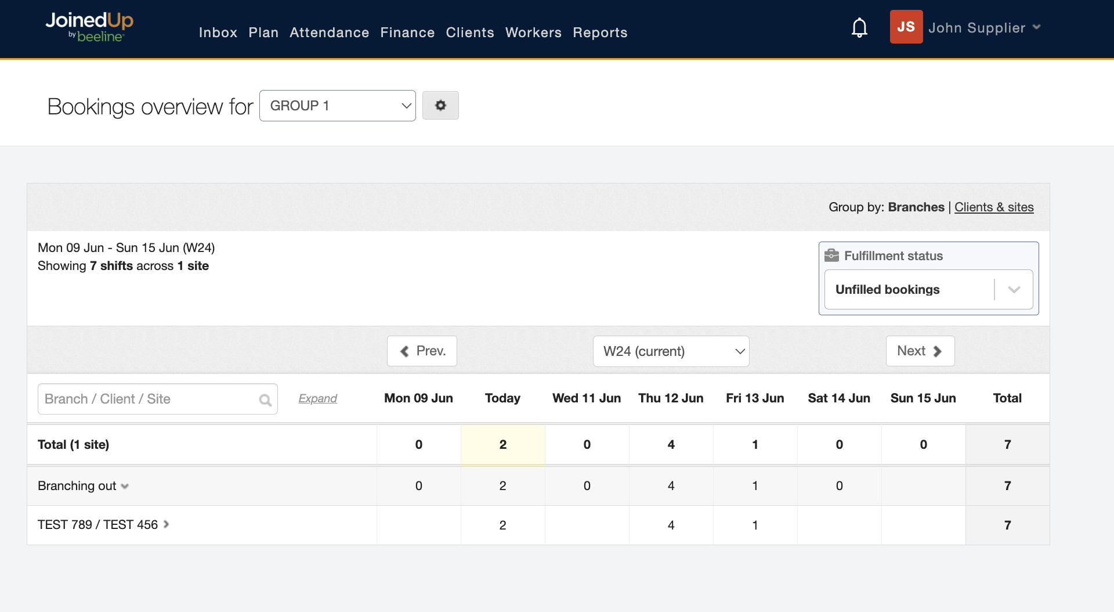
Task: Open the GROUP 1 dropdown
Action: [337, 106]
